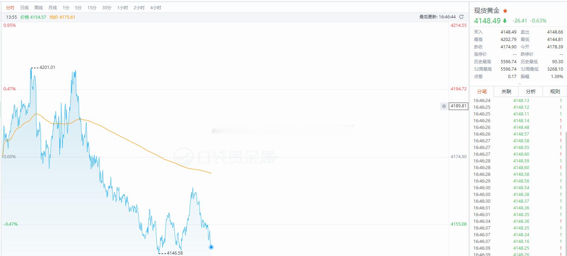Open the 分笔 tick tab

(x=482, y=91)
